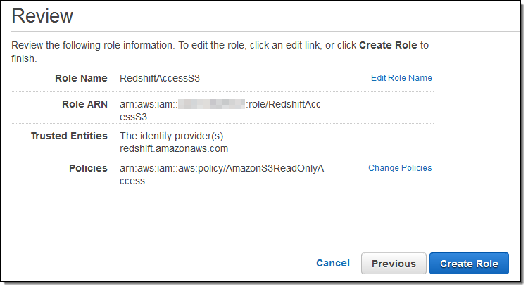Click the Review page heading
The height and width of the screenshot is (289, 528).
coord(42,15)
